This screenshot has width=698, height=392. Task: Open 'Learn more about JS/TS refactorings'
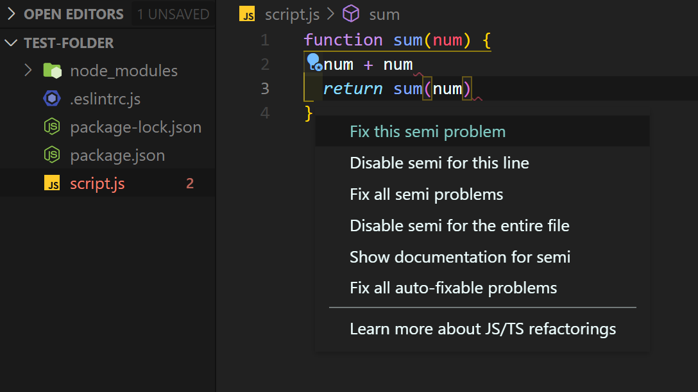[x=482, y=329]
